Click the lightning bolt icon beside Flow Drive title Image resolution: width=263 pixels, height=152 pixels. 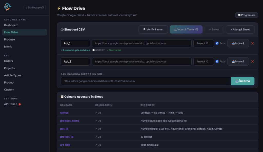point(59,8)
